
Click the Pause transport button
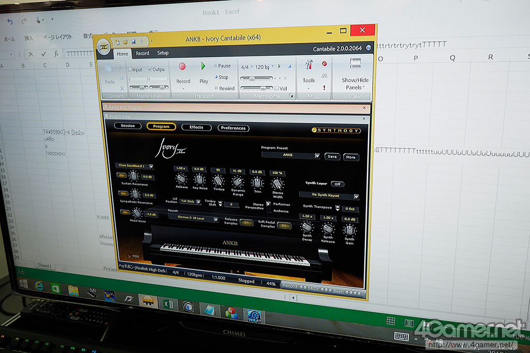(223, 66)
